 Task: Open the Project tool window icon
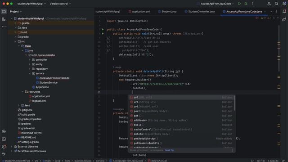[4, 12]
